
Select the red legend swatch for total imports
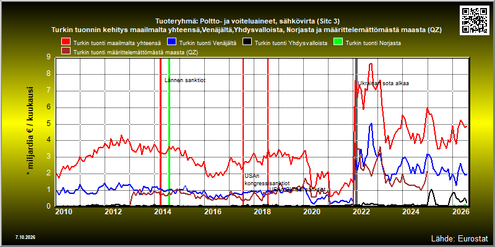coord(66,43)
